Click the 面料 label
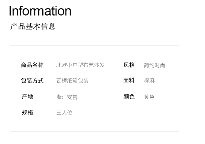 (129, 80)
